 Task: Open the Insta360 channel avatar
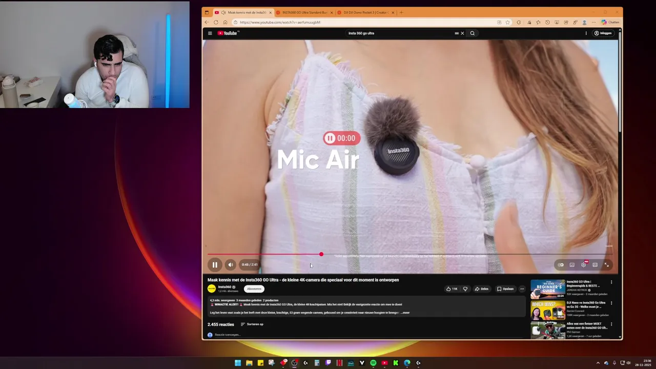coord(212,289)
